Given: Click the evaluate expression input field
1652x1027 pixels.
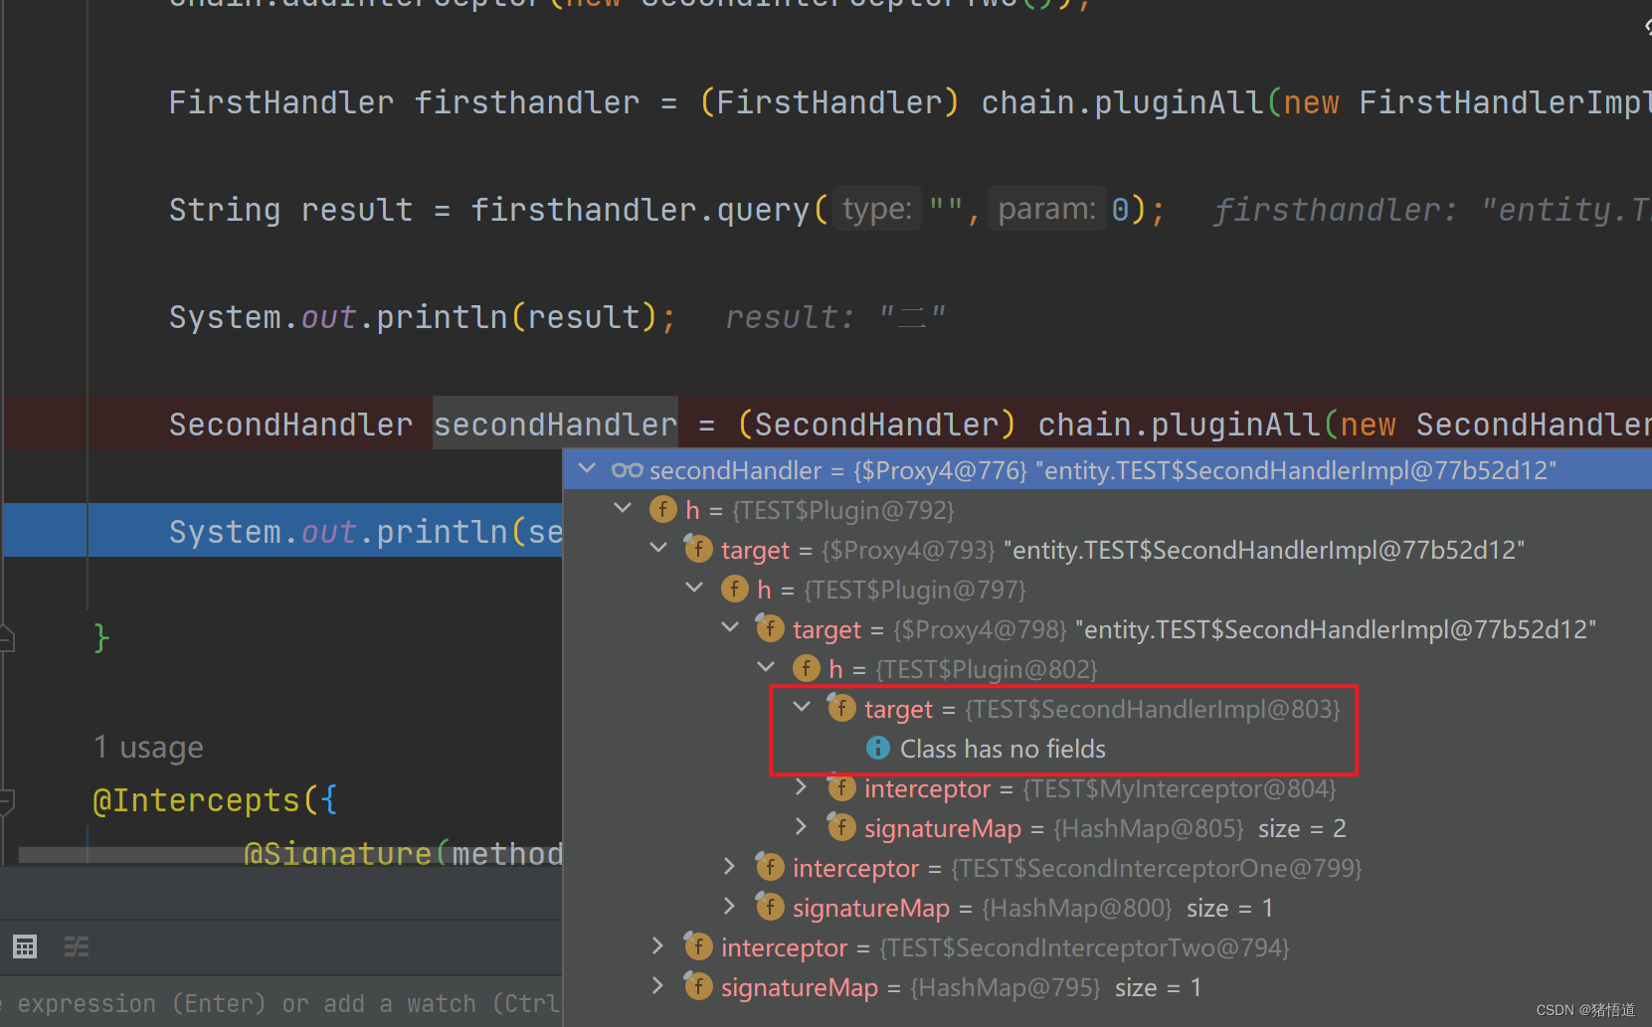Looking at the screenshot, I should (281, 1003).
